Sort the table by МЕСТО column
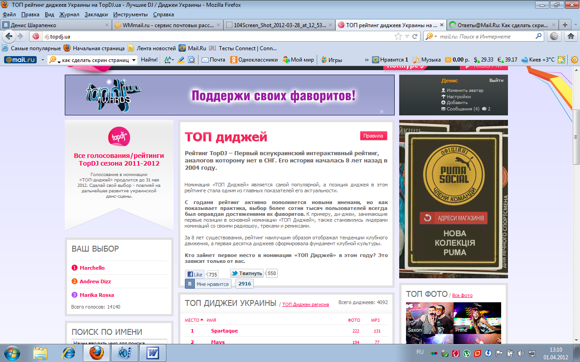Viewport: 580px width, 362px height. click(x=194, y=320)
